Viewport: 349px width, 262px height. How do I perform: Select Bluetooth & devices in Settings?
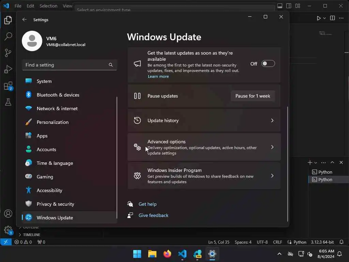pos(69,95)
